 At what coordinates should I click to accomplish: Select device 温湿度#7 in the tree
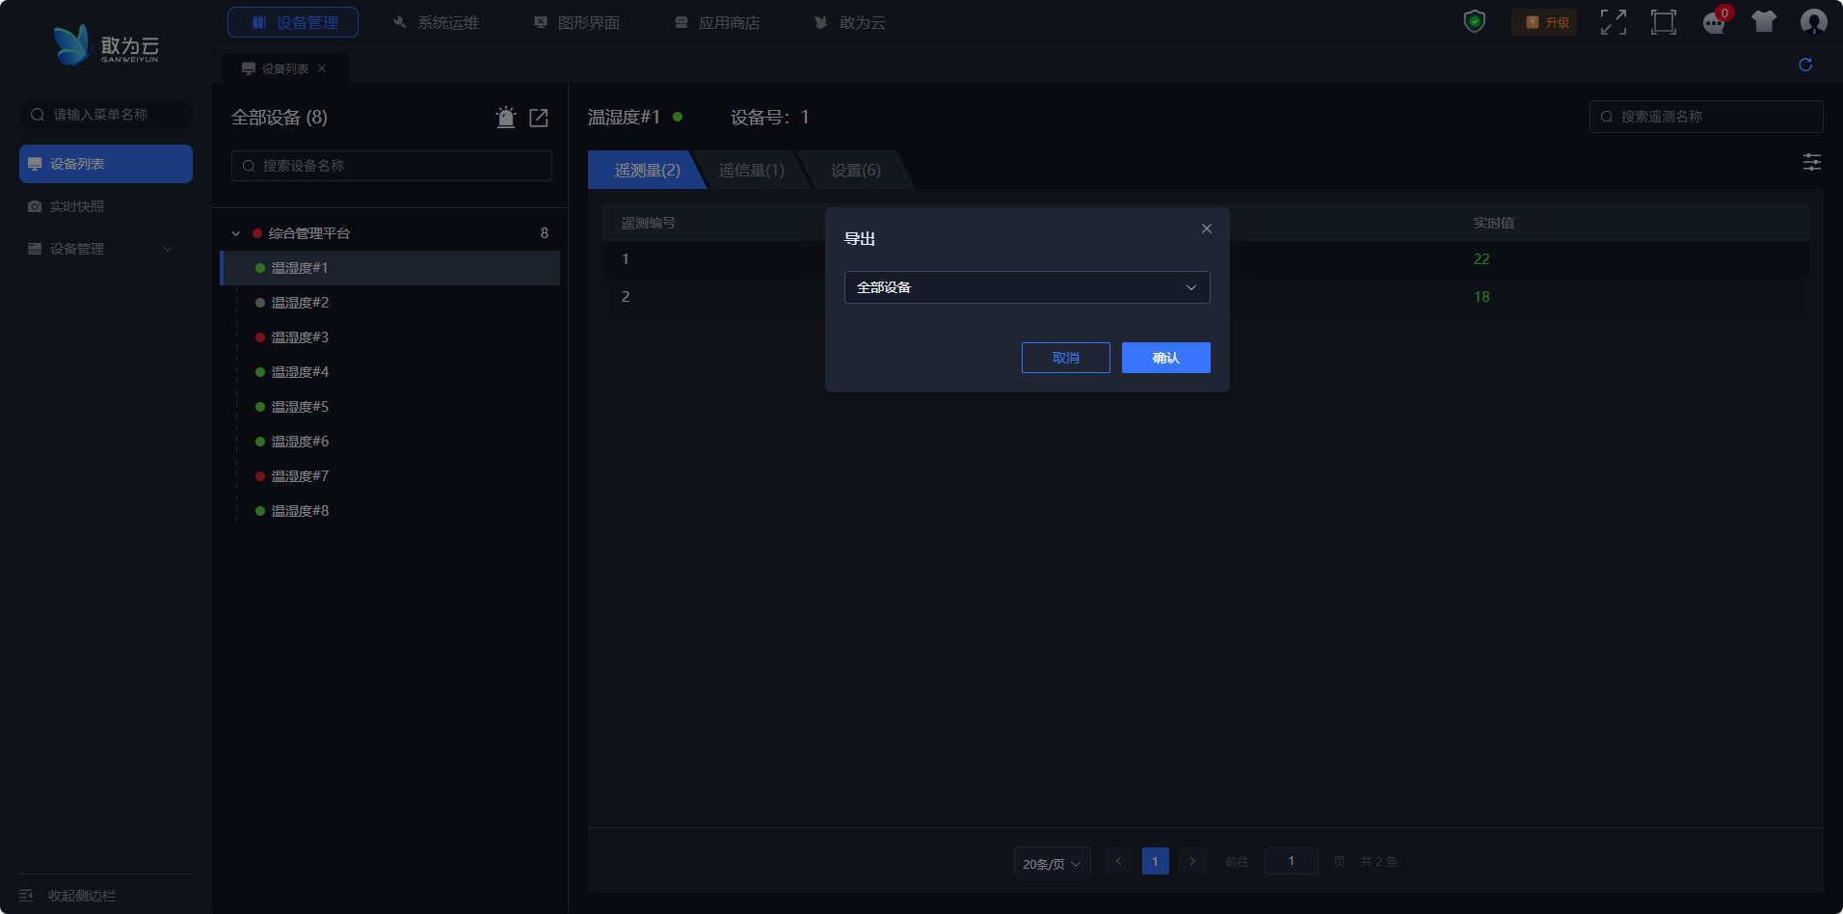click(x=390, y=476)
